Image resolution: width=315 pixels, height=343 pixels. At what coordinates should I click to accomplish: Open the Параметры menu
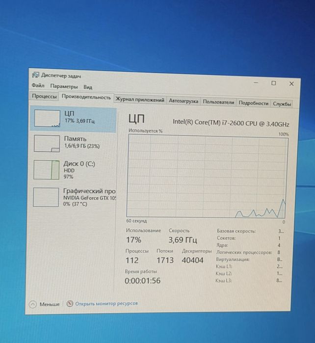pyautogui.click(x=64, y=86)
